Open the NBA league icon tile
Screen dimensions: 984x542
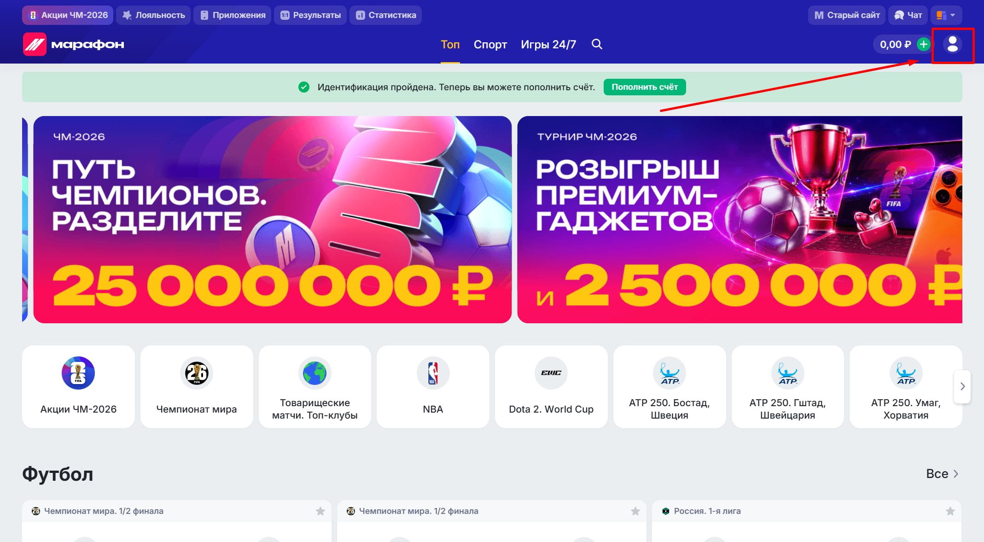coord(433,387)
